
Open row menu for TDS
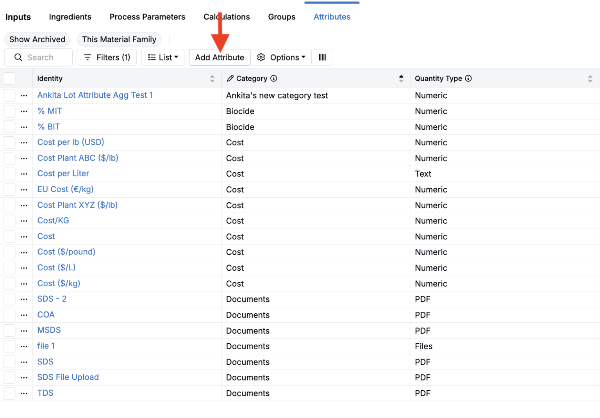pyautogui.click(x=24, y=393)
